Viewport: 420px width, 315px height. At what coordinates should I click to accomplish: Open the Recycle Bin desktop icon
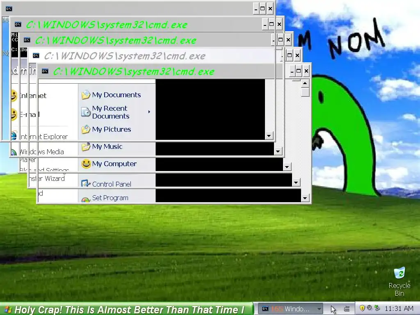click(399, 281)
